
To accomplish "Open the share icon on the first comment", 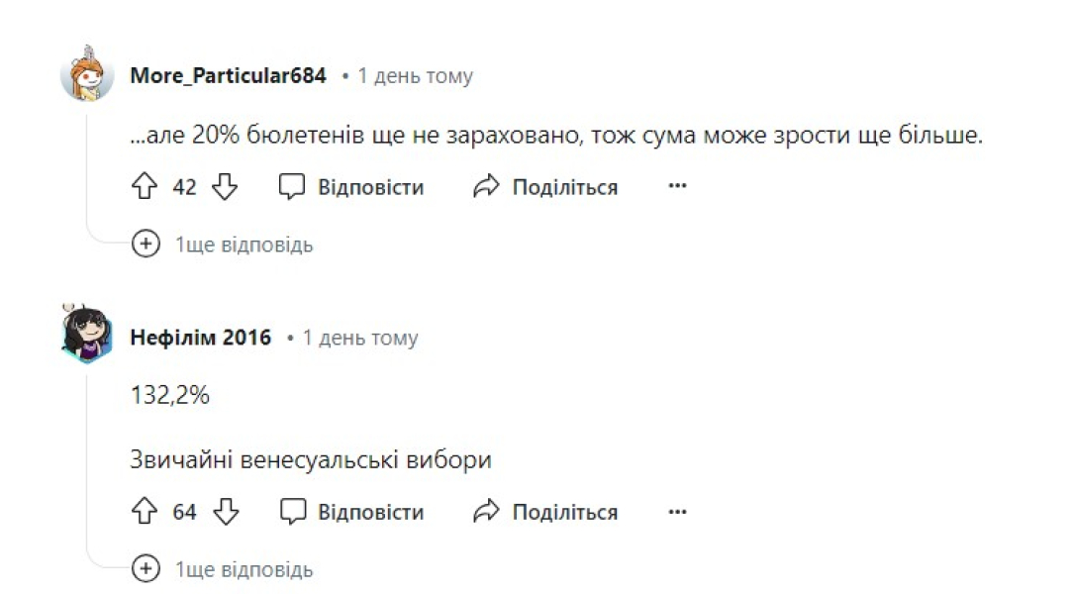I will point(484,185).
